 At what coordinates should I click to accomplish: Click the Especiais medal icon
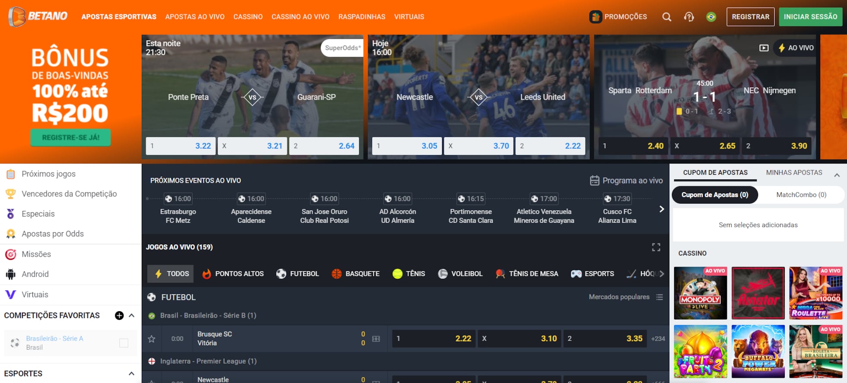tap(10, 214)
